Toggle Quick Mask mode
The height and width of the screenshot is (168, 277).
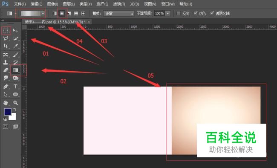click(6, 127)
